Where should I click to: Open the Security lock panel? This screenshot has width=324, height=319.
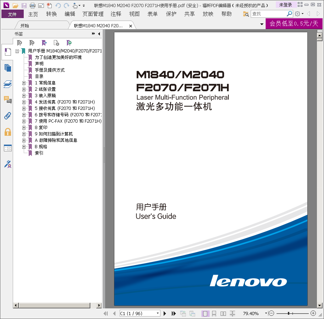(x=8, y=132)
